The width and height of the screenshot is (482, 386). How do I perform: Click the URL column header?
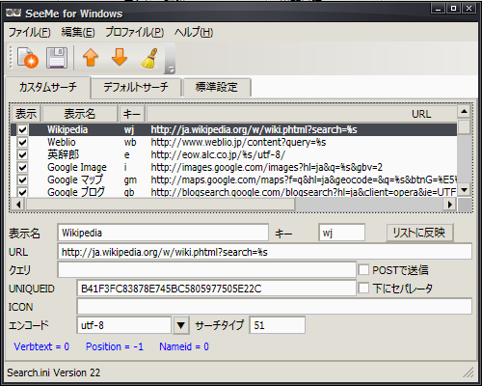[302, 114]
